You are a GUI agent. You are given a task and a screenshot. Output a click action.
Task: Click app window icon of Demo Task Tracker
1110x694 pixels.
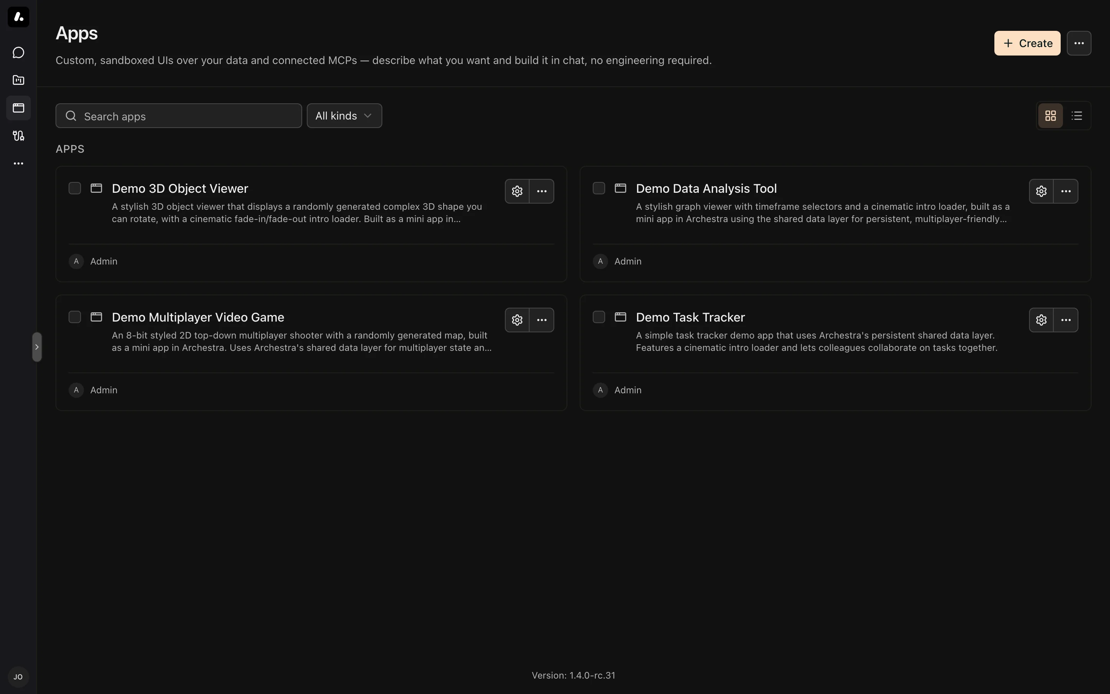point(621,317)
